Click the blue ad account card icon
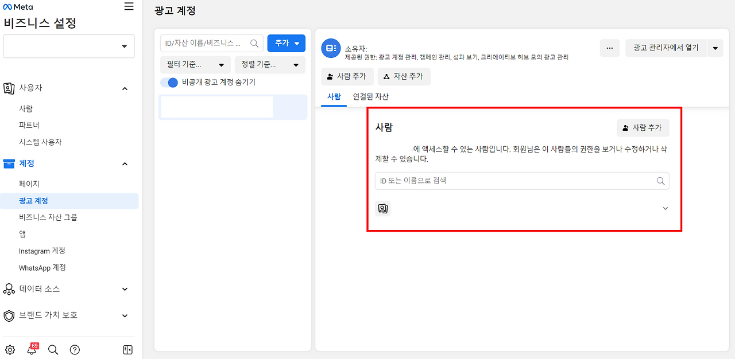 click(331, 48)
